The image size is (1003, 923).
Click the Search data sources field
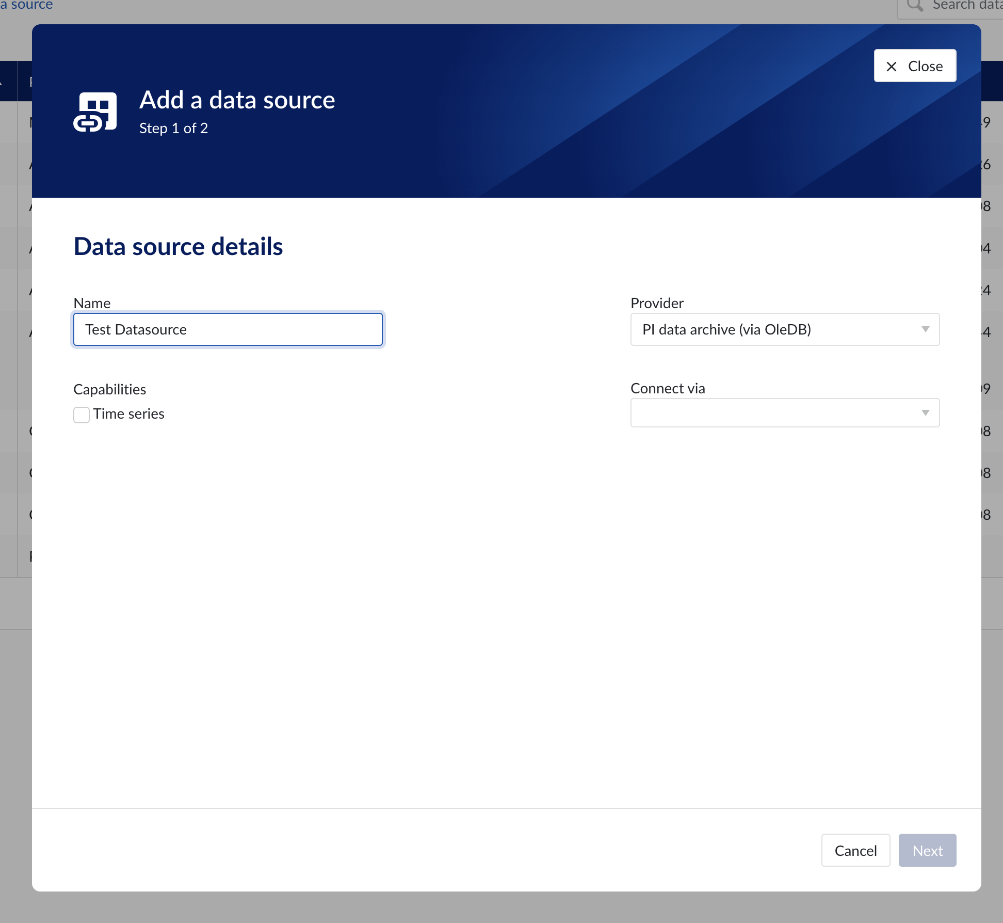click(x=960, y=6)
